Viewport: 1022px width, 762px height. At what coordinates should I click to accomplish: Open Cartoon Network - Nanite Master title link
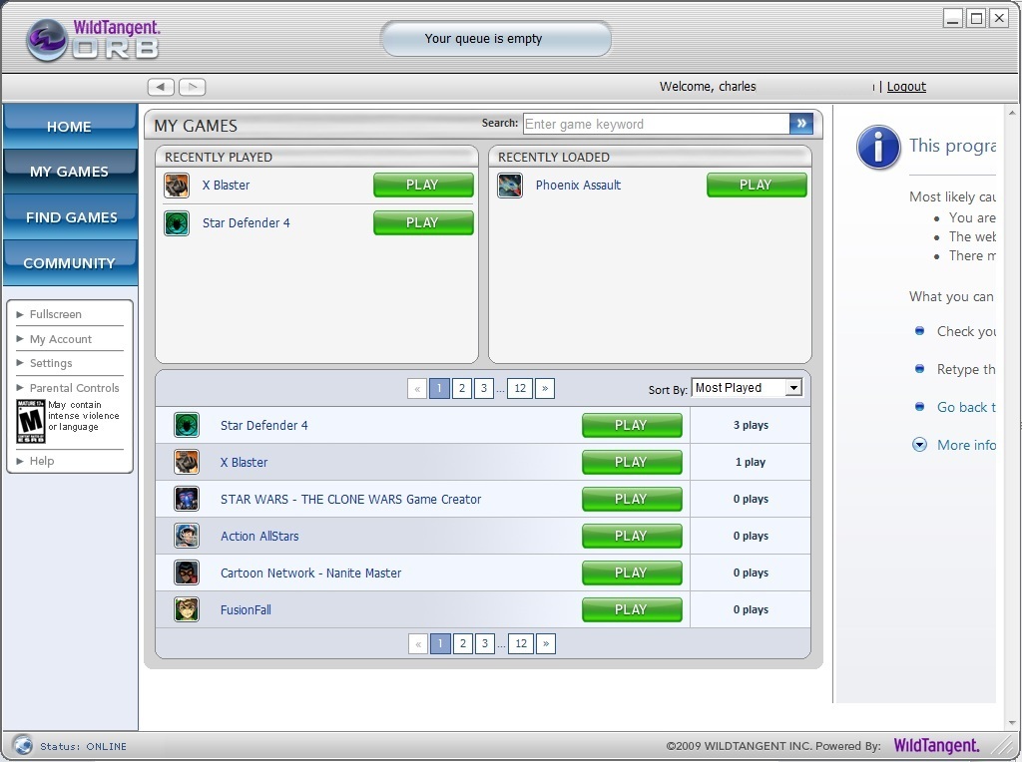point(311,573)
